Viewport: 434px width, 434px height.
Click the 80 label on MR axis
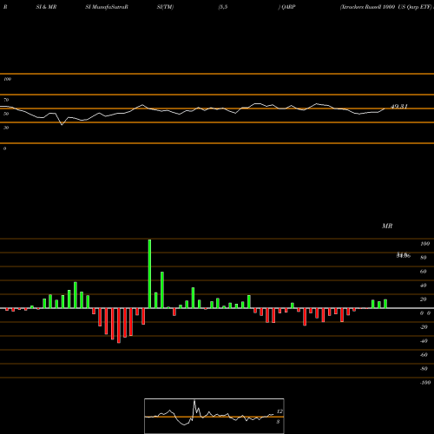pyautogui.click(x=424, y=258)
